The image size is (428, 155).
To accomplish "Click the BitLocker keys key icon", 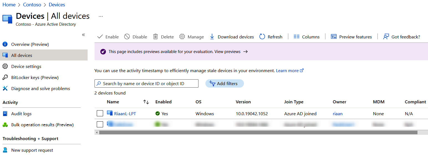I will coord(5,77).
